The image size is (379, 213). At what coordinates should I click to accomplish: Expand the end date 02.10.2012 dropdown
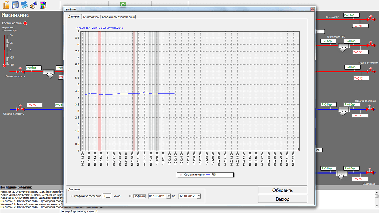point(199,195)
